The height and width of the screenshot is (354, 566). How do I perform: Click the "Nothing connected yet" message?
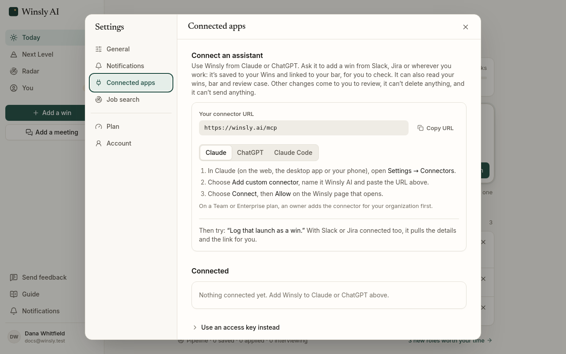tap(294, 295)
